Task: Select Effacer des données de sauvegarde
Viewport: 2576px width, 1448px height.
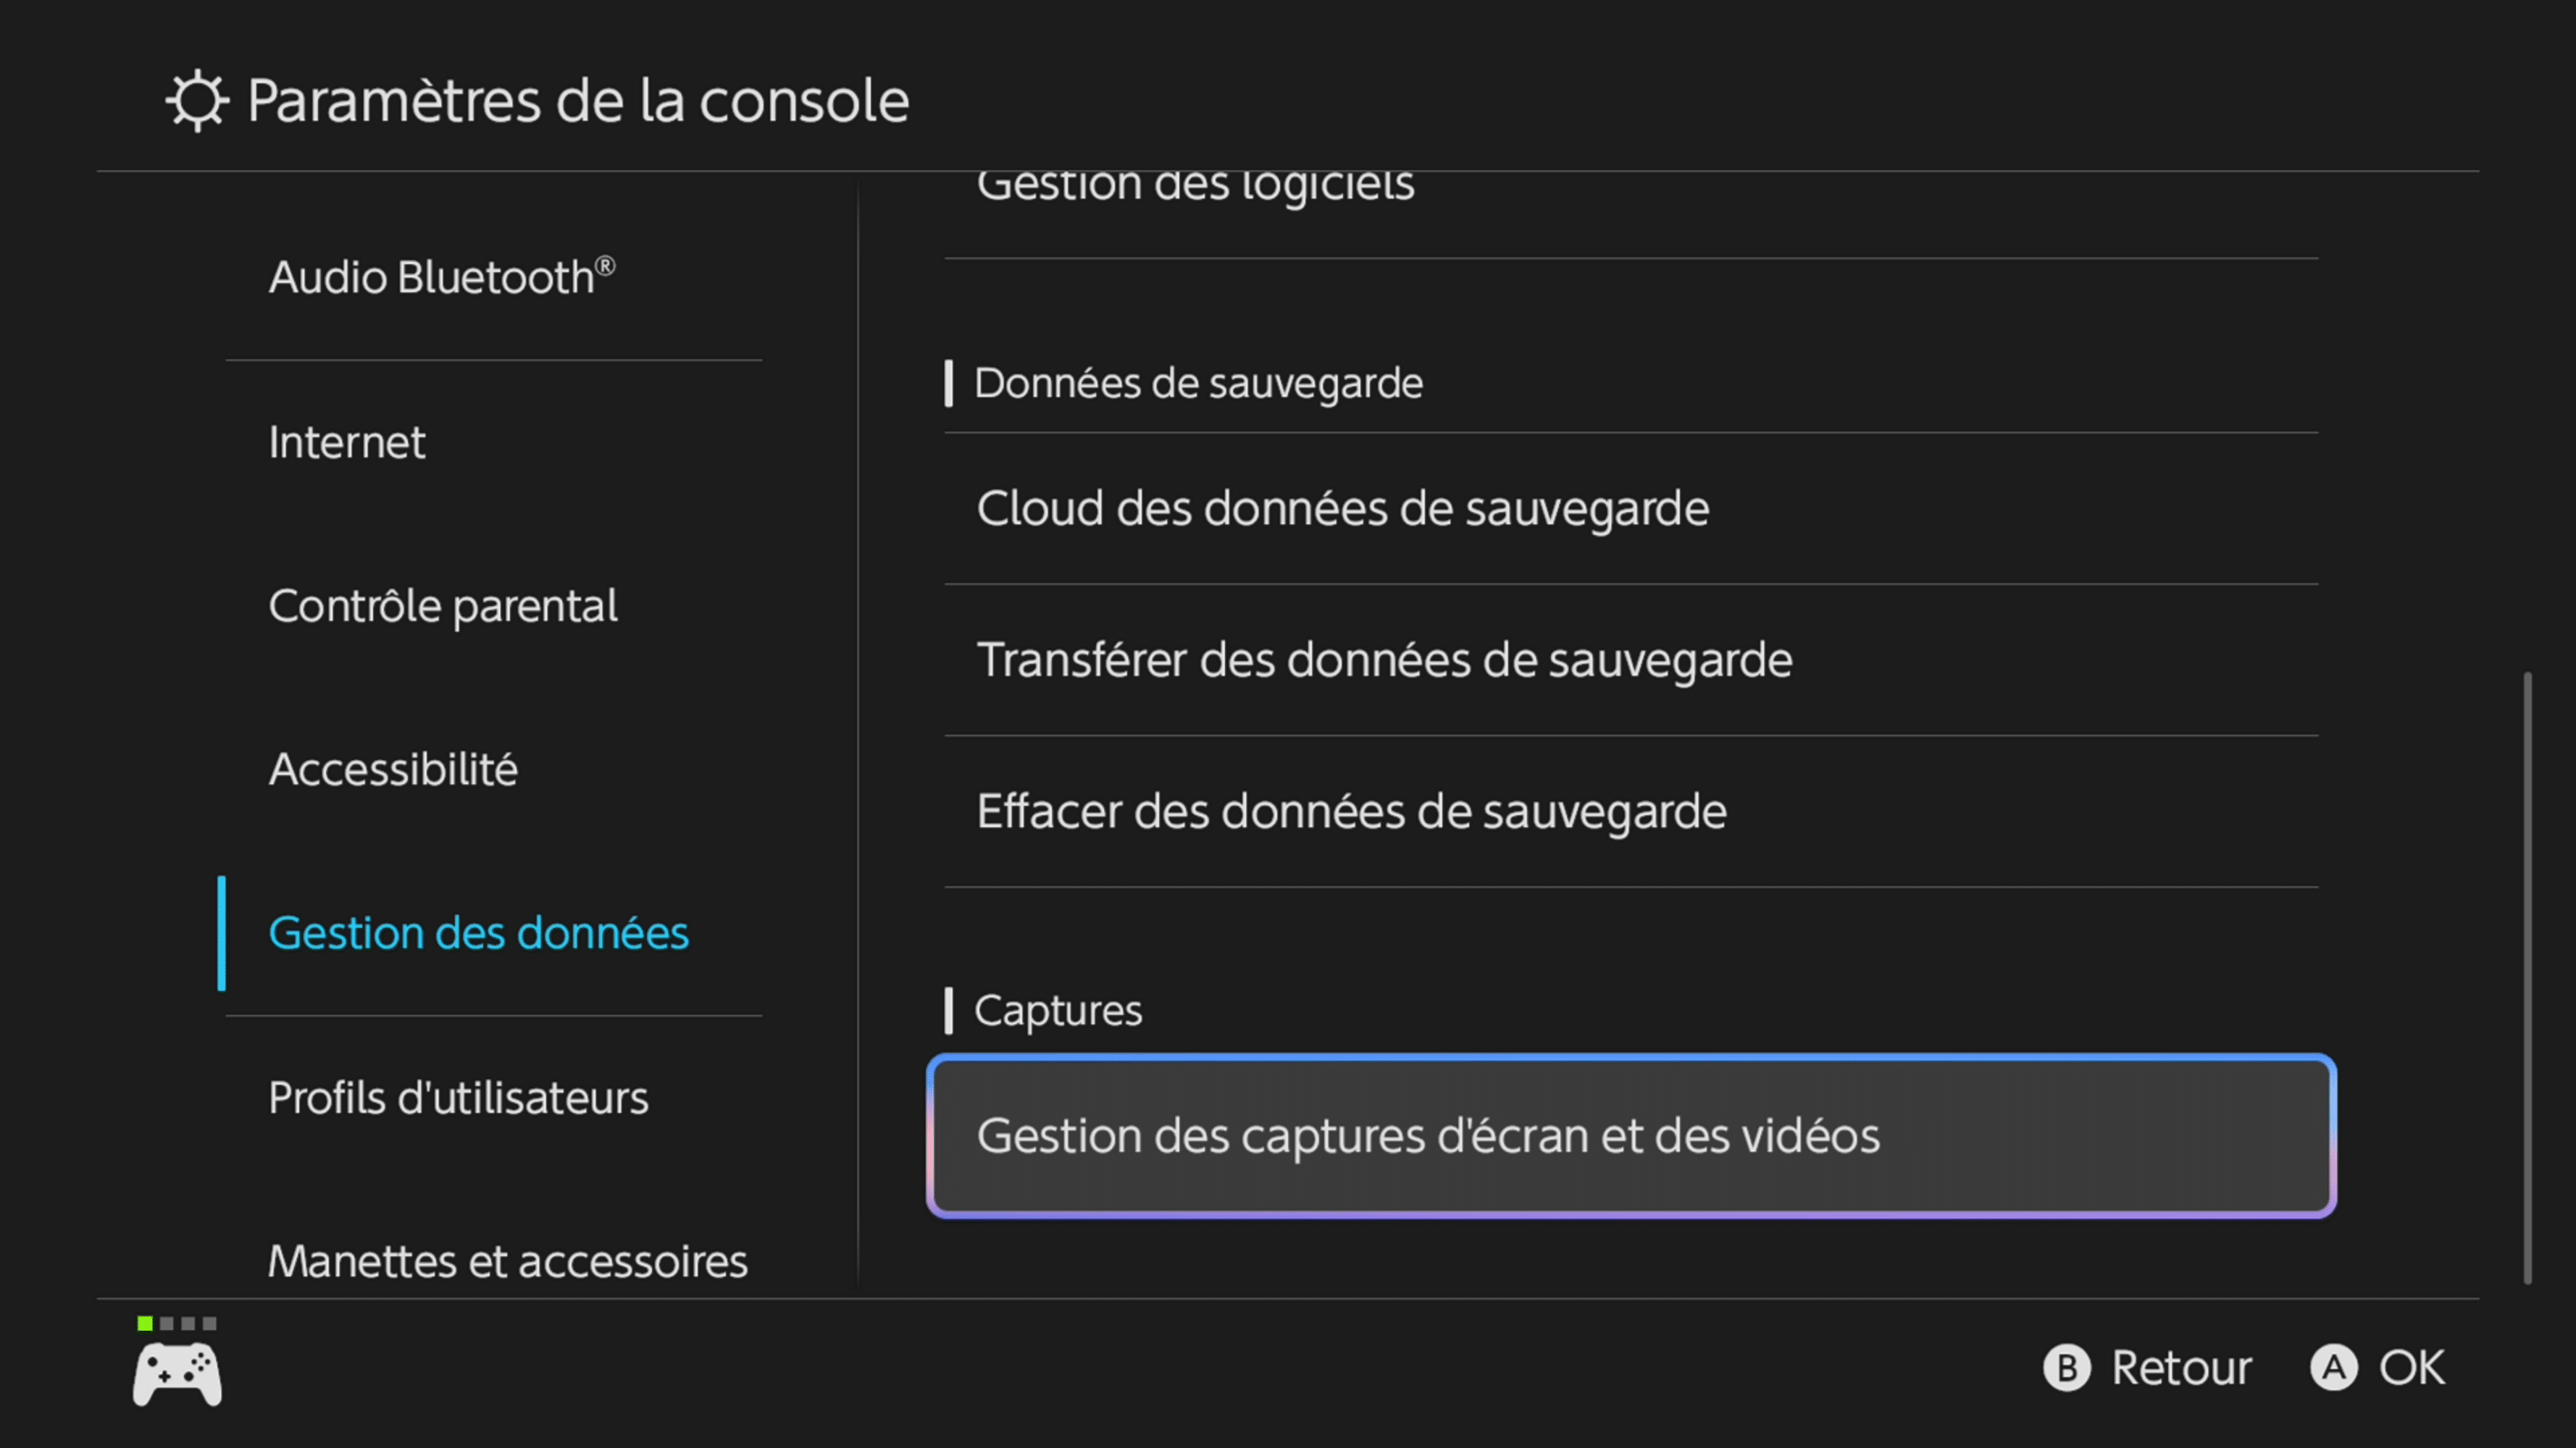Action: (x=1351, y=812)
